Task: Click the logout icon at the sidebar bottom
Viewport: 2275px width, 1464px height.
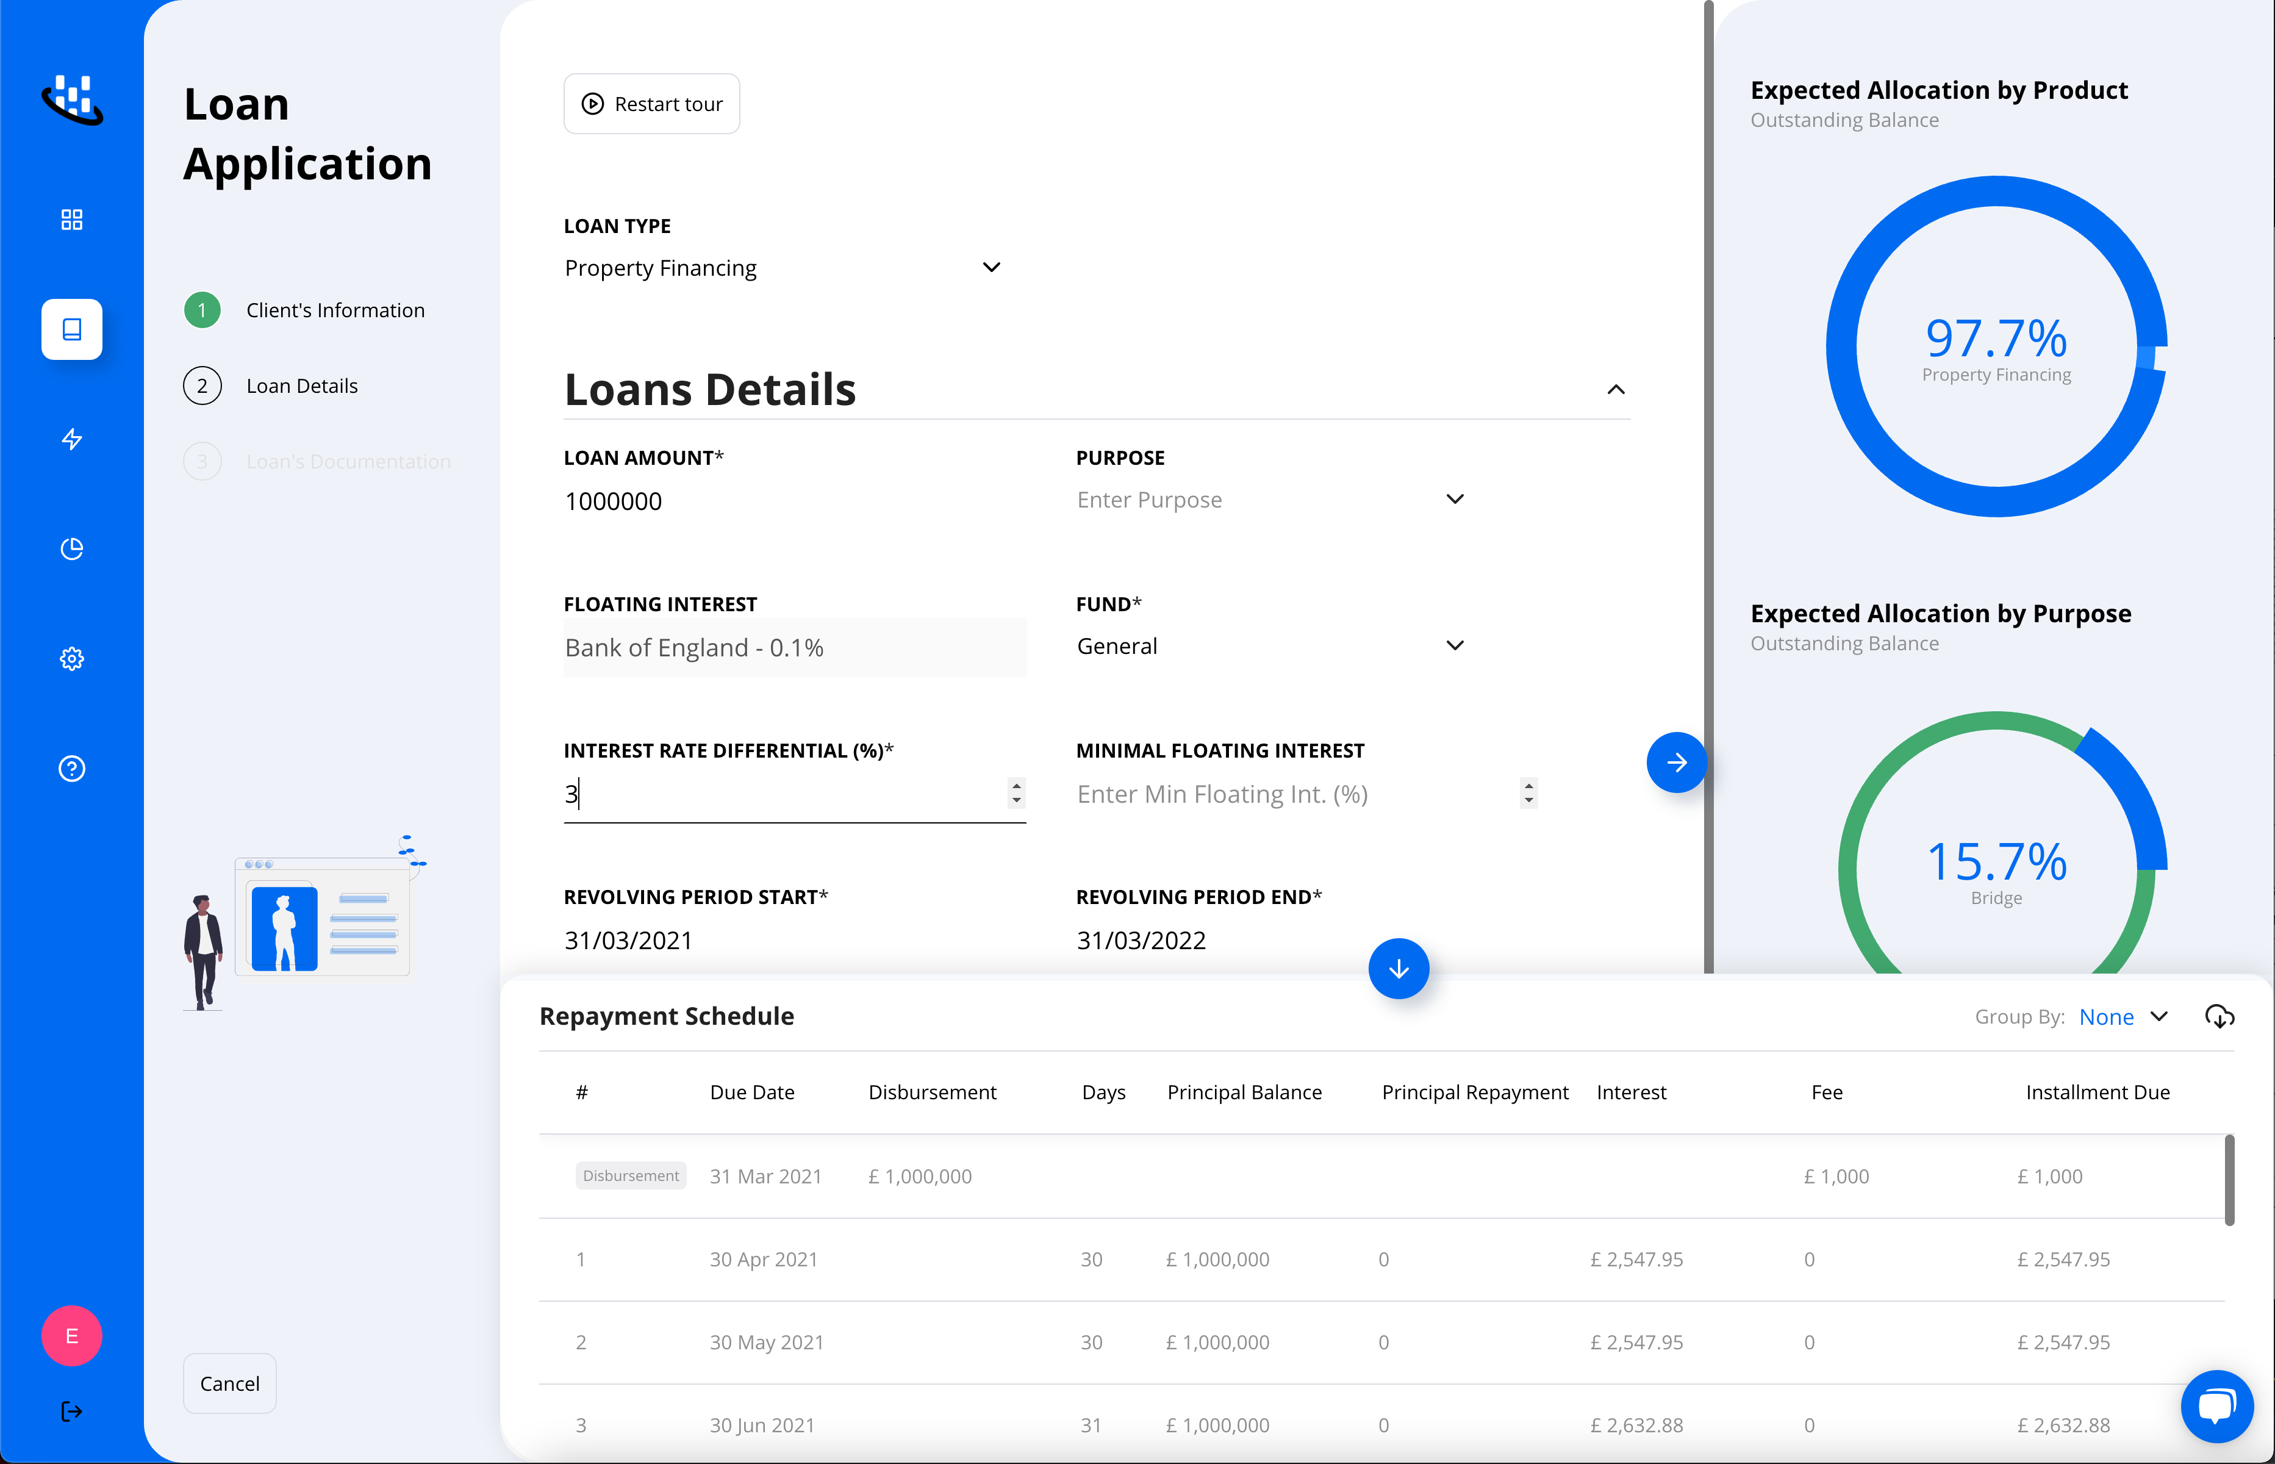Action: tap(71, 1412)
